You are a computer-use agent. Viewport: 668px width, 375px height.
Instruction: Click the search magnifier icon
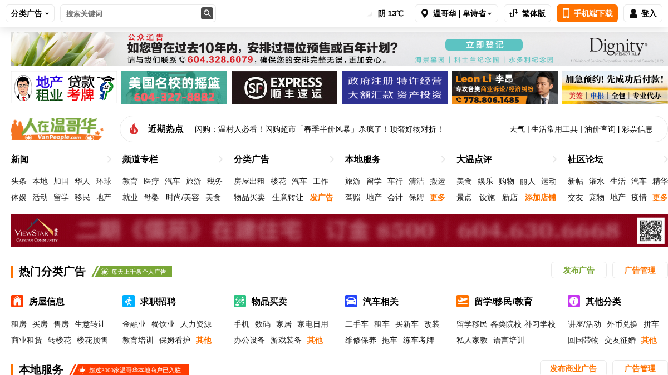pyautogui.click(x=207, y=13)
